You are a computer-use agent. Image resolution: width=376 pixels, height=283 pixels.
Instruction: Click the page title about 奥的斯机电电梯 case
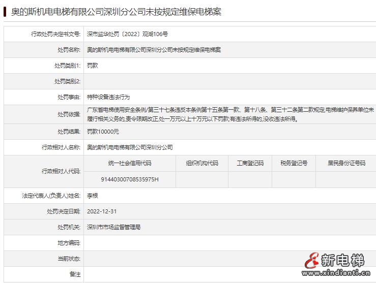(116, 12)
